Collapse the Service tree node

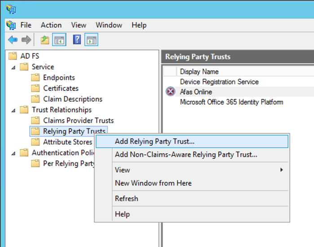point(13,68)
